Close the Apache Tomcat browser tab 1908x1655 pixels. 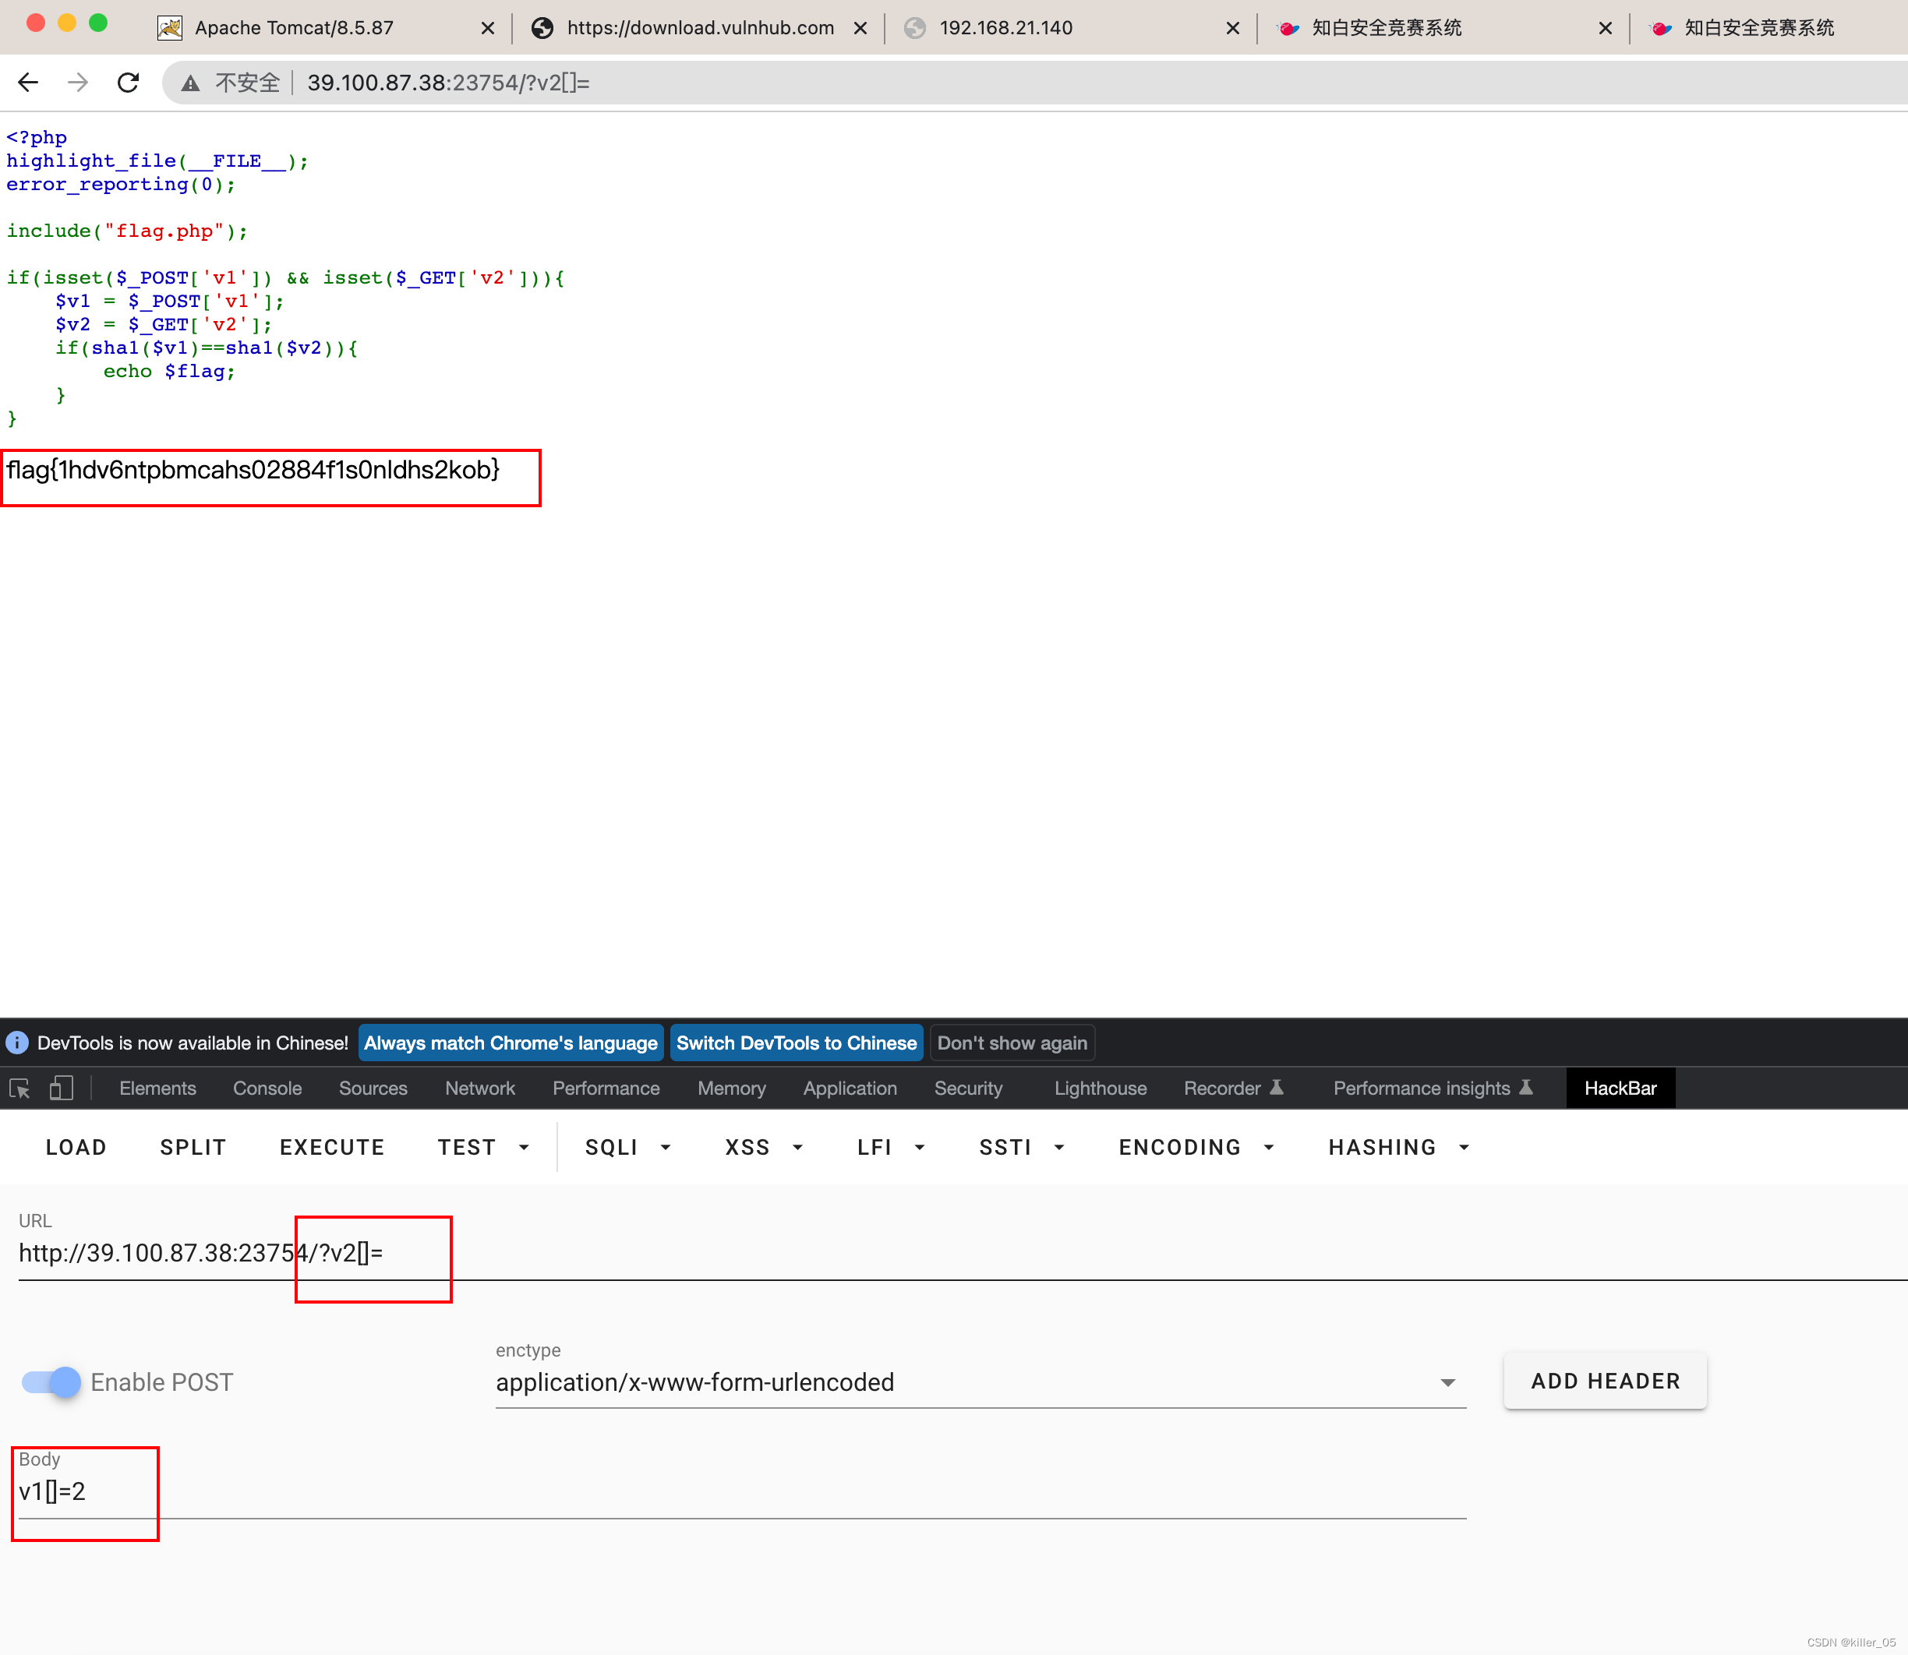click(x=488, y=29)
